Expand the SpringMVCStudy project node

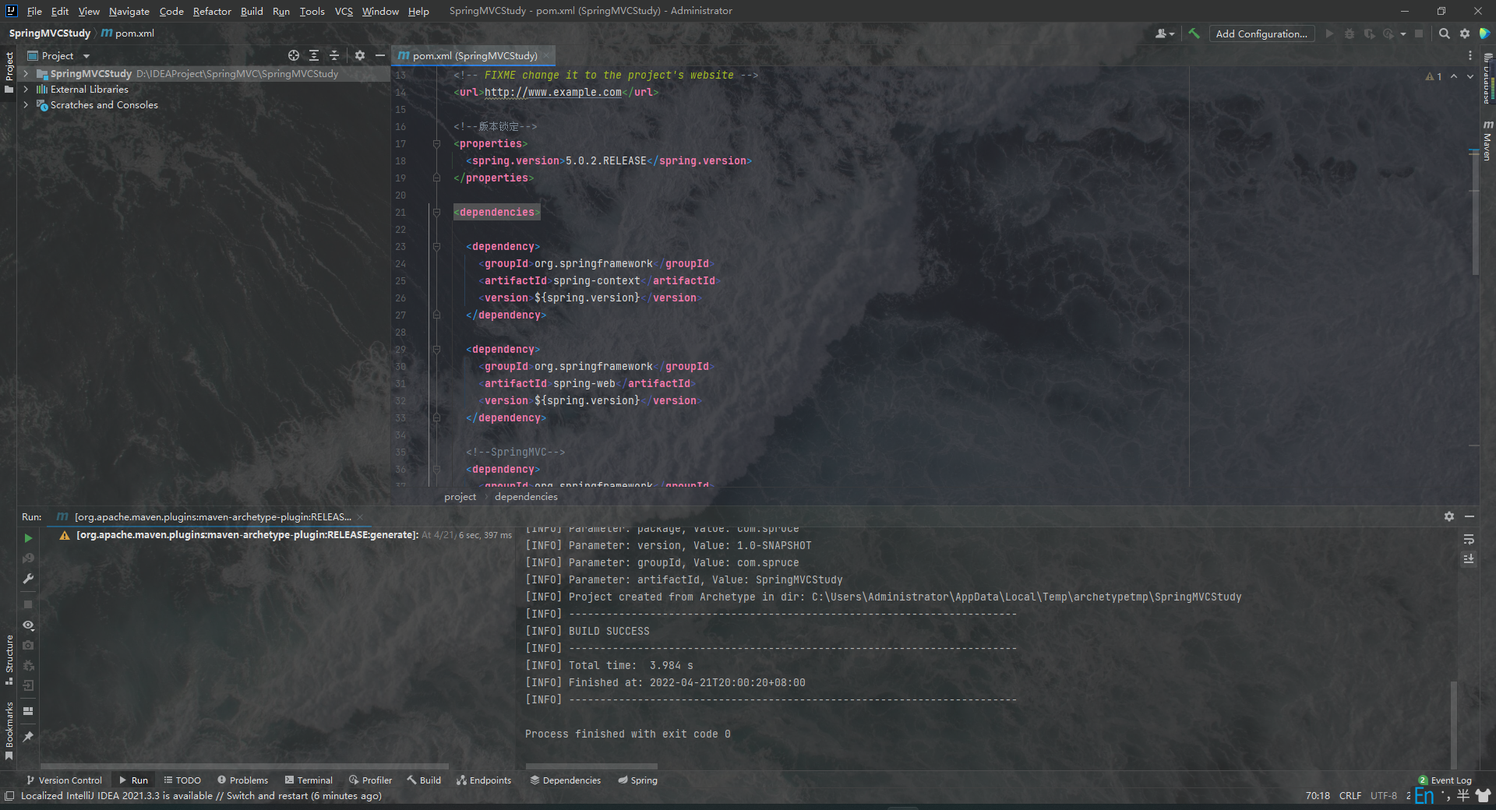tap(26, 73)
